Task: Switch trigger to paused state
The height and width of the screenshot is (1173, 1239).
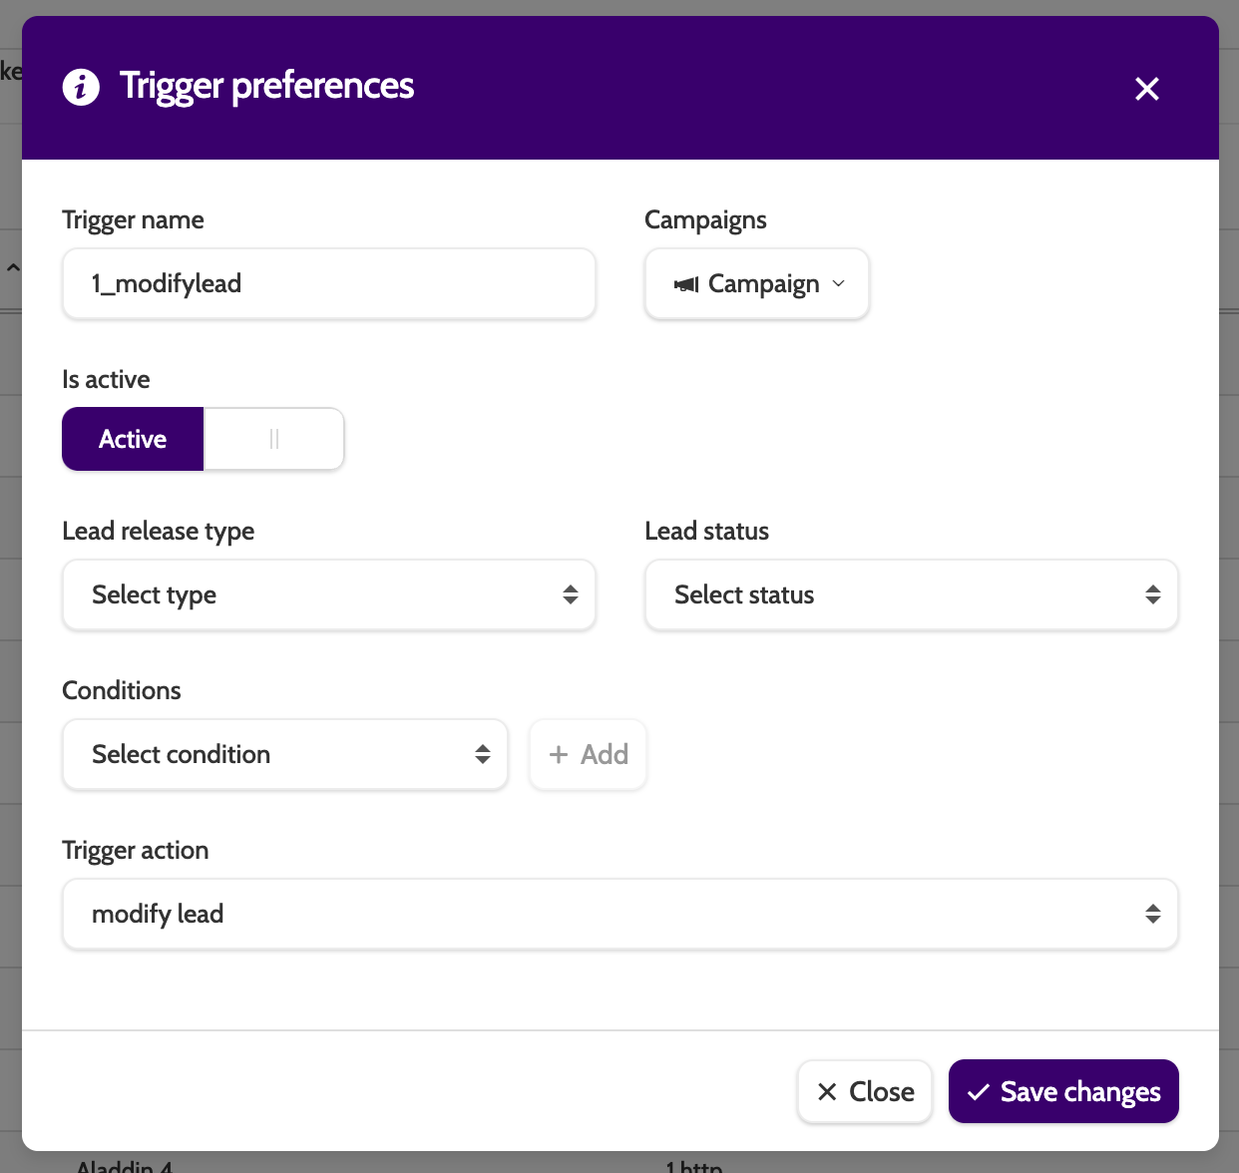Action: 274,439
